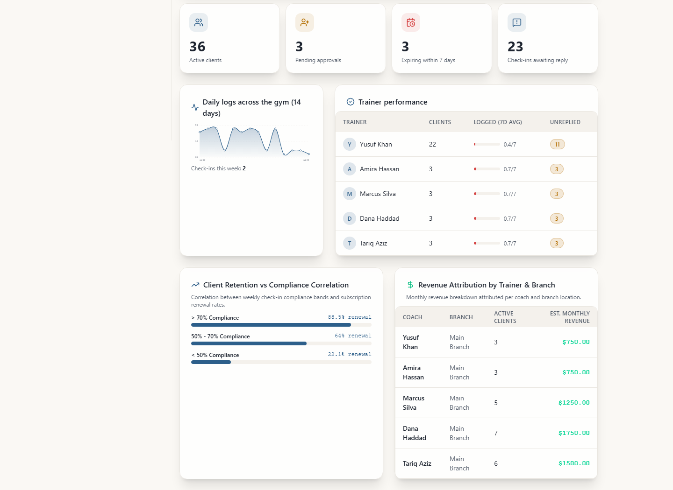Click Marcus Silva's $1250.00 revenue

click(x=574, y=403)
